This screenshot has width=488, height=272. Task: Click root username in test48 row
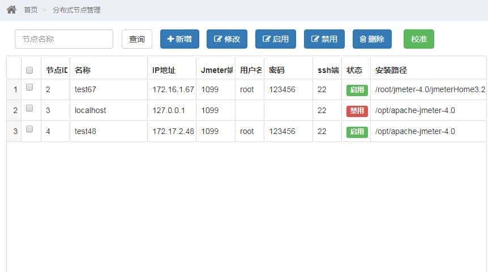tap(247, 131)
